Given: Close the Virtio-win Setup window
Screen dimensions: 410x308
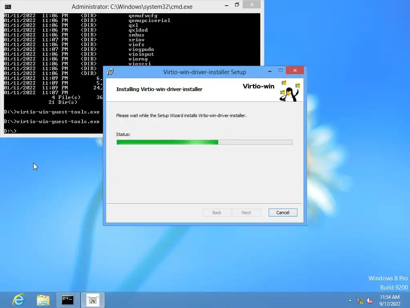Looking at the screenshot, I should [x=295, y=71].
